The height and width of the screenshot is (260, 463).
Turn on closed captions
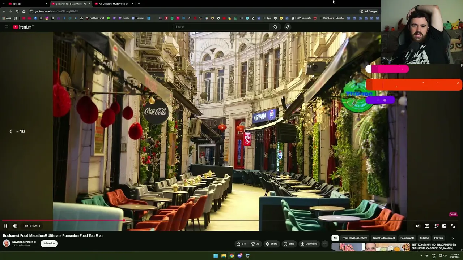(427, 226)
